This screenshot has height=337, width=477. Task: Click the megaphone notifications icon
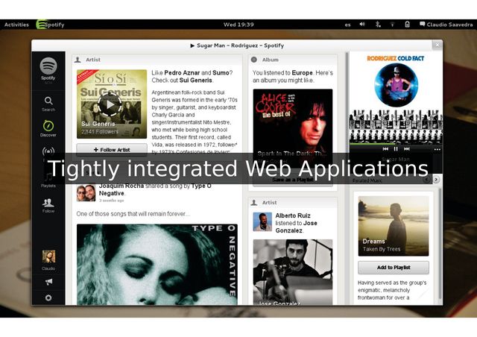[48, 282]
